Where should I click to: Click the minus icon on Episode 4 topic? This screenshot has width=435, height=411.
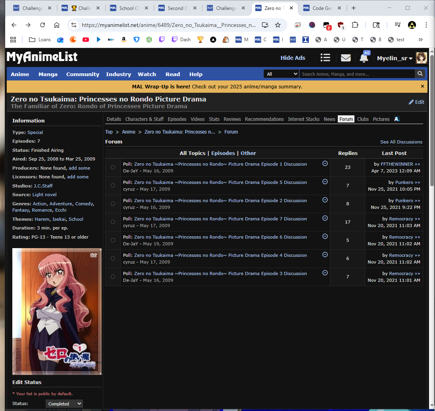[x=325, y=255]
